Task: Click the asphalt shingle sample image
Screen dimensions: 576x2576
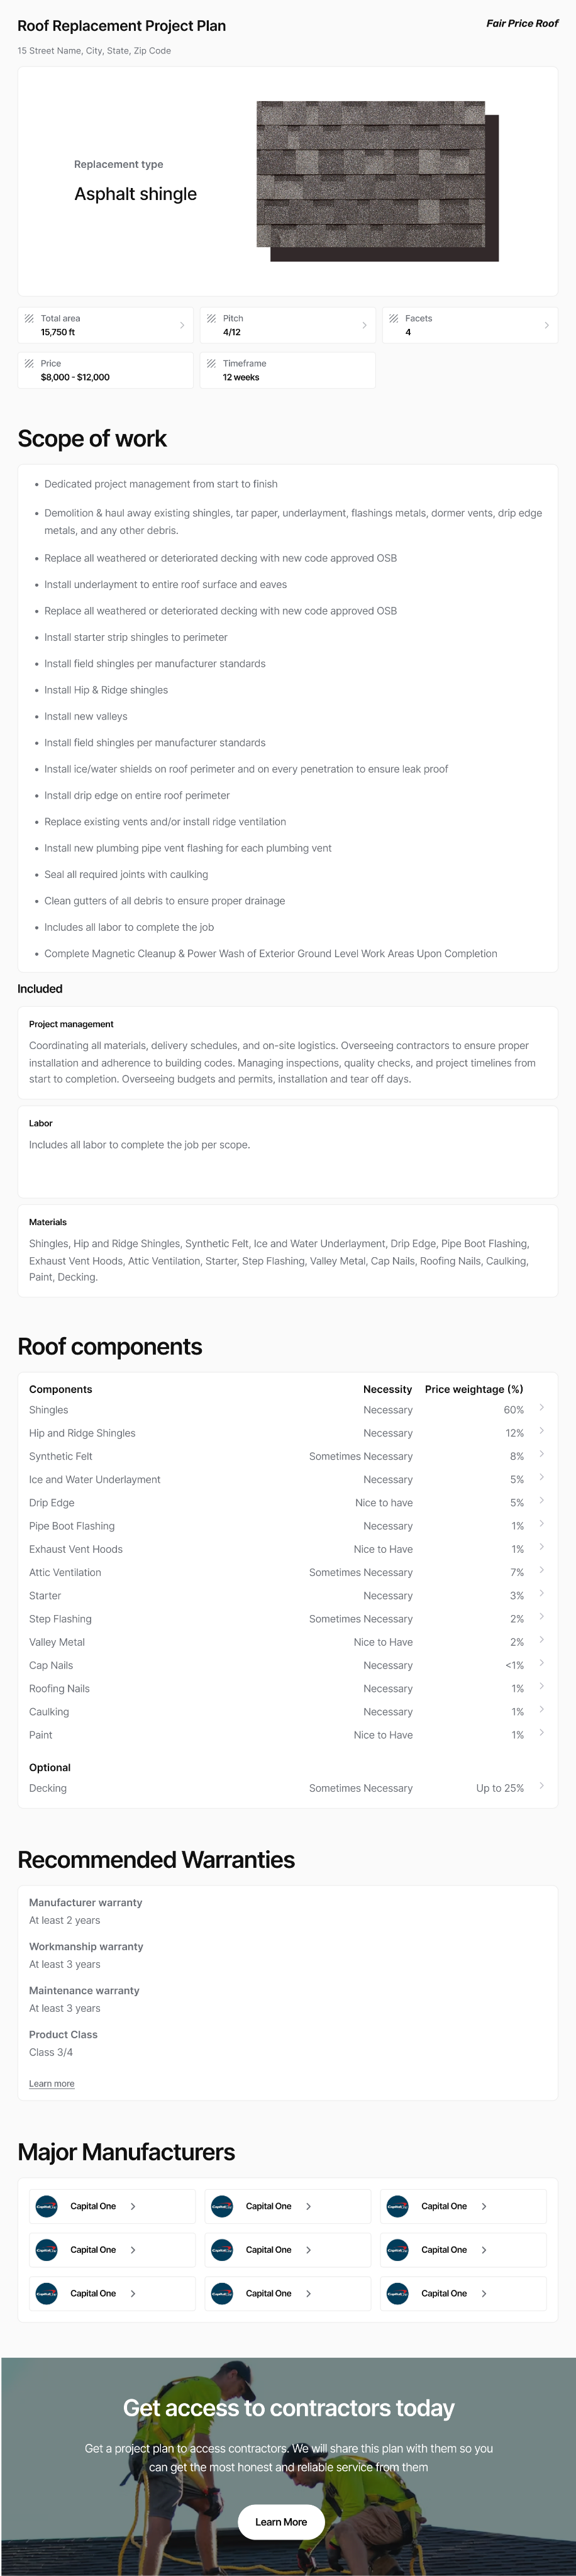Action: (x=377, y=181)
